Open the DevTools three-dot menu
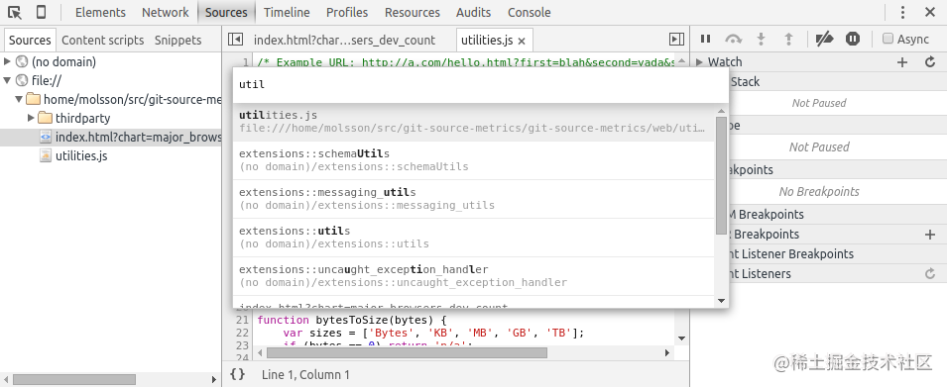947x387 pixels. point(902,12)
